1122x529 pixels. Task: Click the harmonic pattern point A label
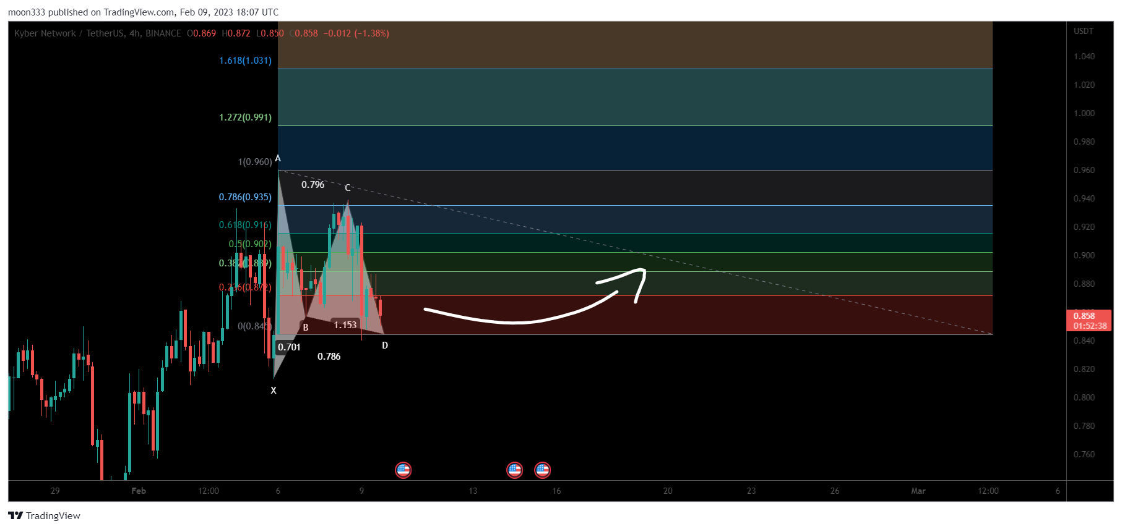(x=278, y=158)
